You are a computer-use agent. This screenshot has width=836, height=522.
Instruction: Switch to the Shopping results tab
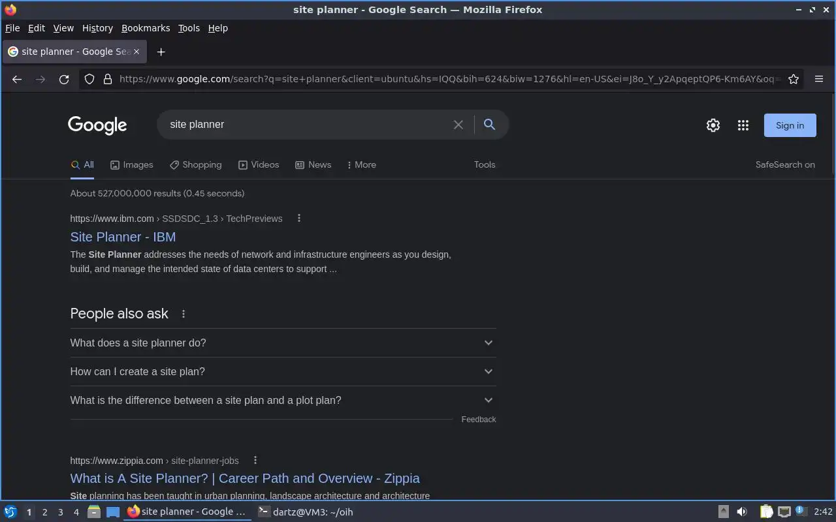pyautogui.click(x=195, y=164)
